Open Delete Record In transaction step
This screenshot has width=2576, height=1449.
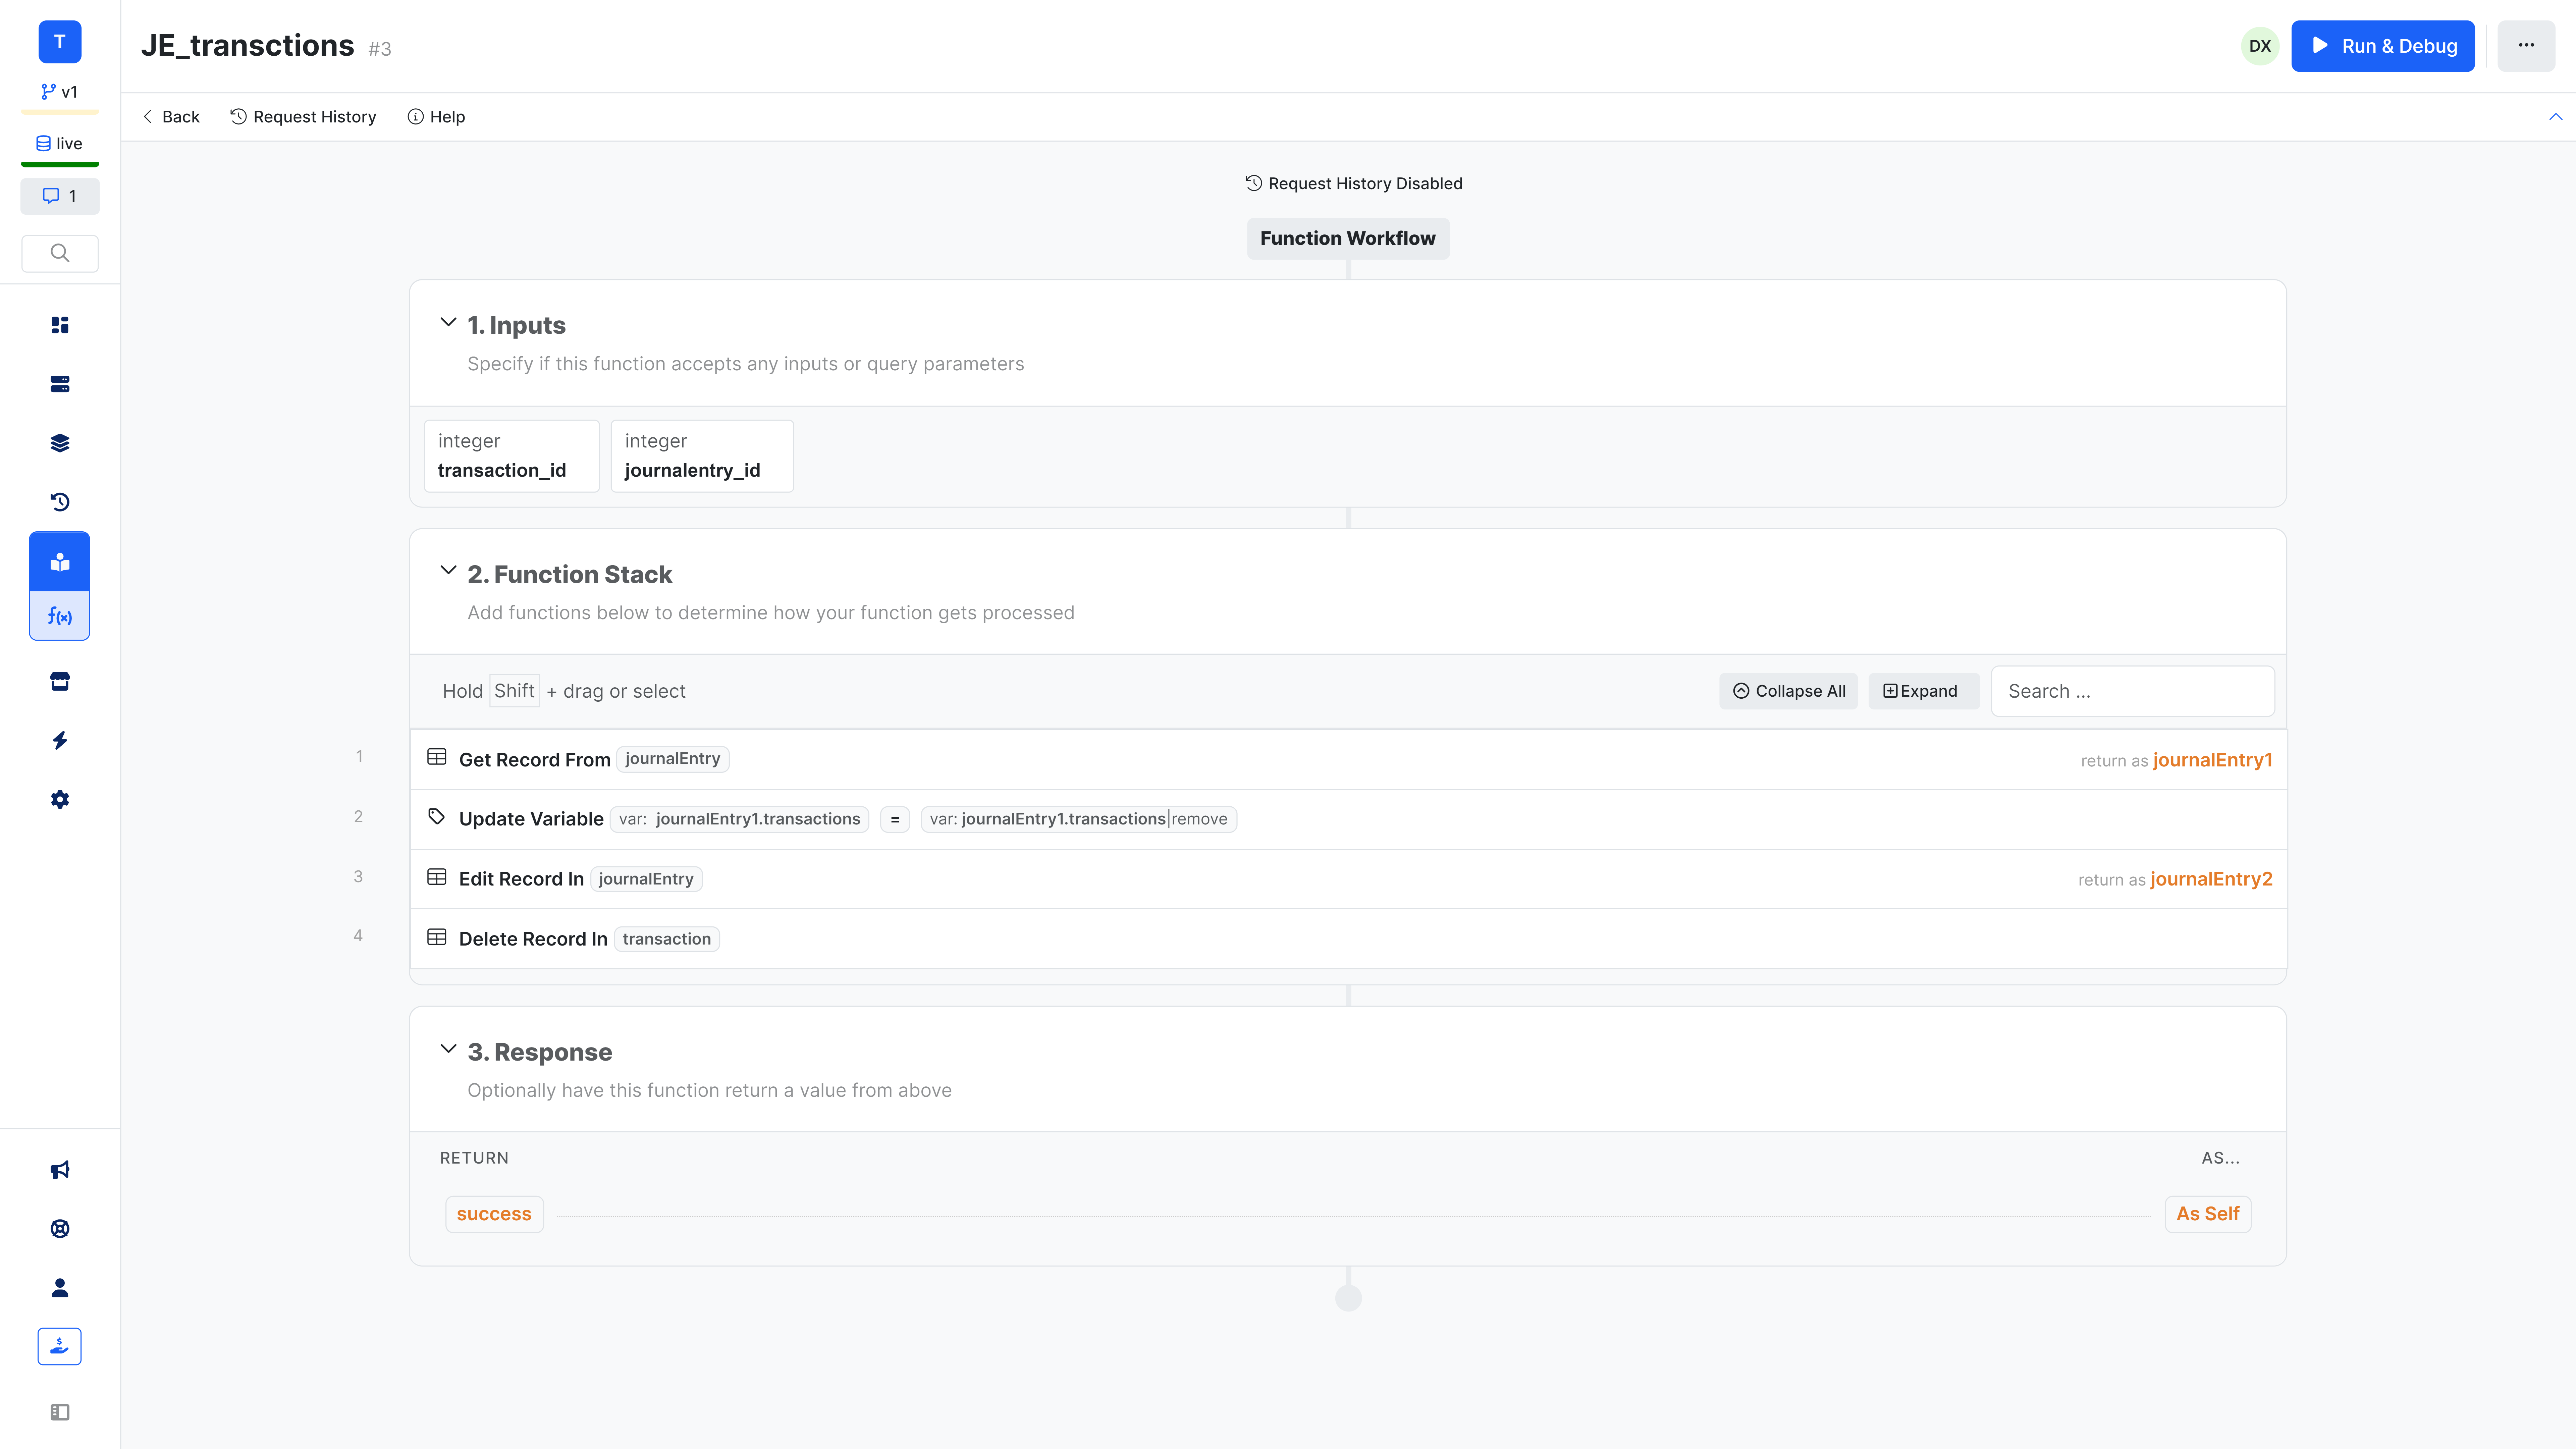1348,939
